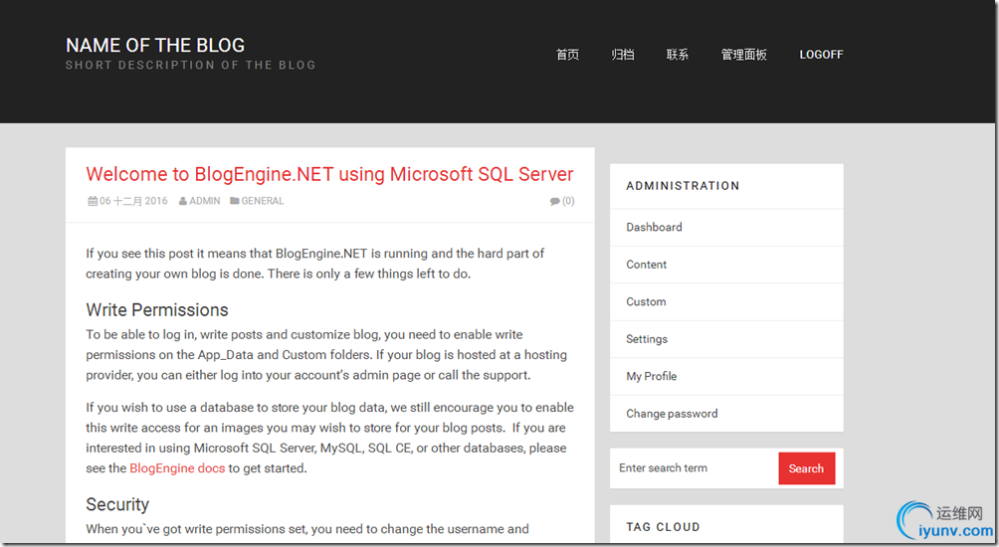Click the Security heading
This screenshot has width=999, height=547.
click(x=117, y=504)
